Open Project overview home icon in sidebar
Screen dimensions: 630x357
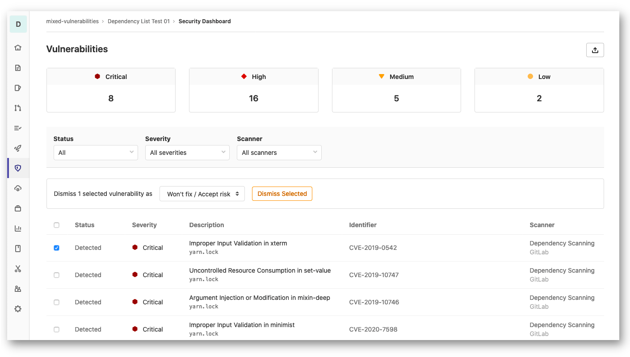tap(18, 48)
